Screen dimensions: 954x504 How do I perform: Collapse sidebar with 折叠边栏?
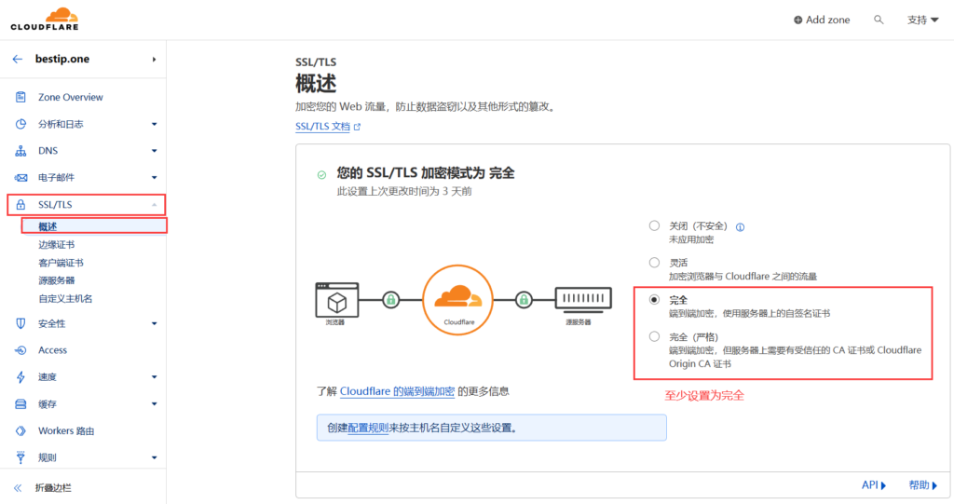coord(52,487)
